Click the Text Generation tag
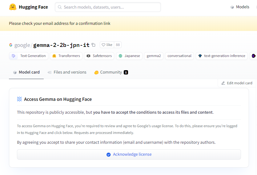Screen dimensions: 257x175 [x=29, y=56]
